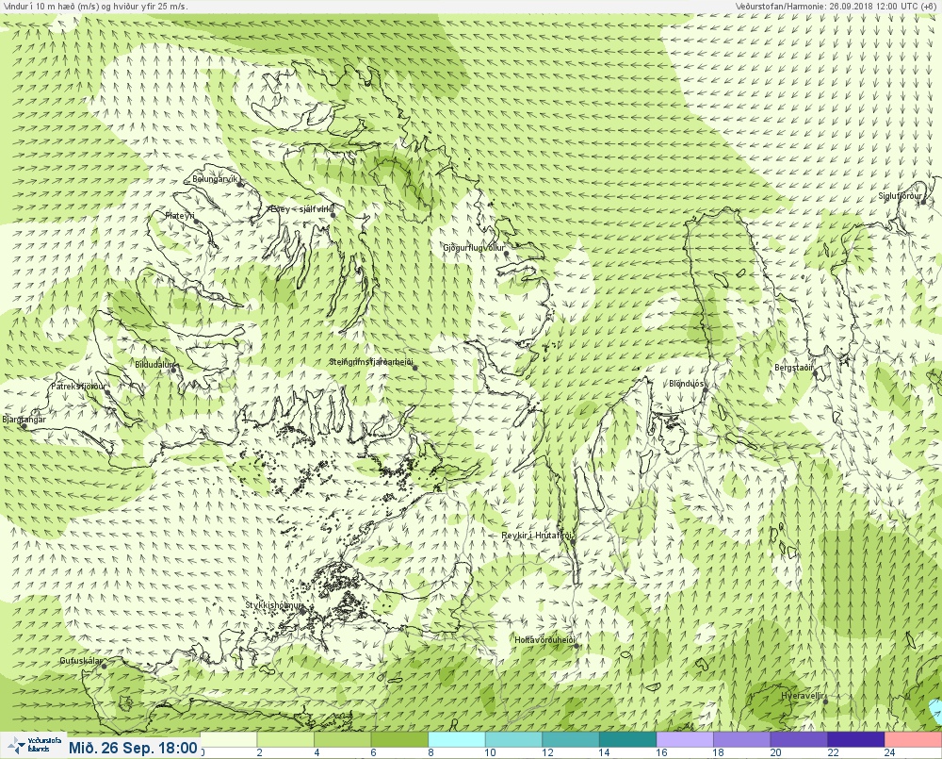The image size is (942, 759).
Task: Select the Gjögurflugvöllur station label
Action: click(x=474, y=248)
